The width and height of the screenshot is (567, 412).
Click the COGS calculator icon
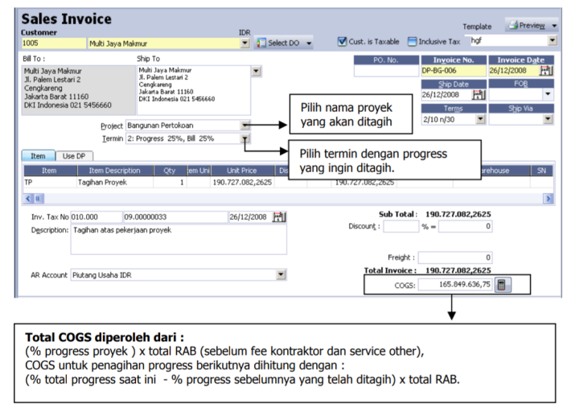(502, 285)
